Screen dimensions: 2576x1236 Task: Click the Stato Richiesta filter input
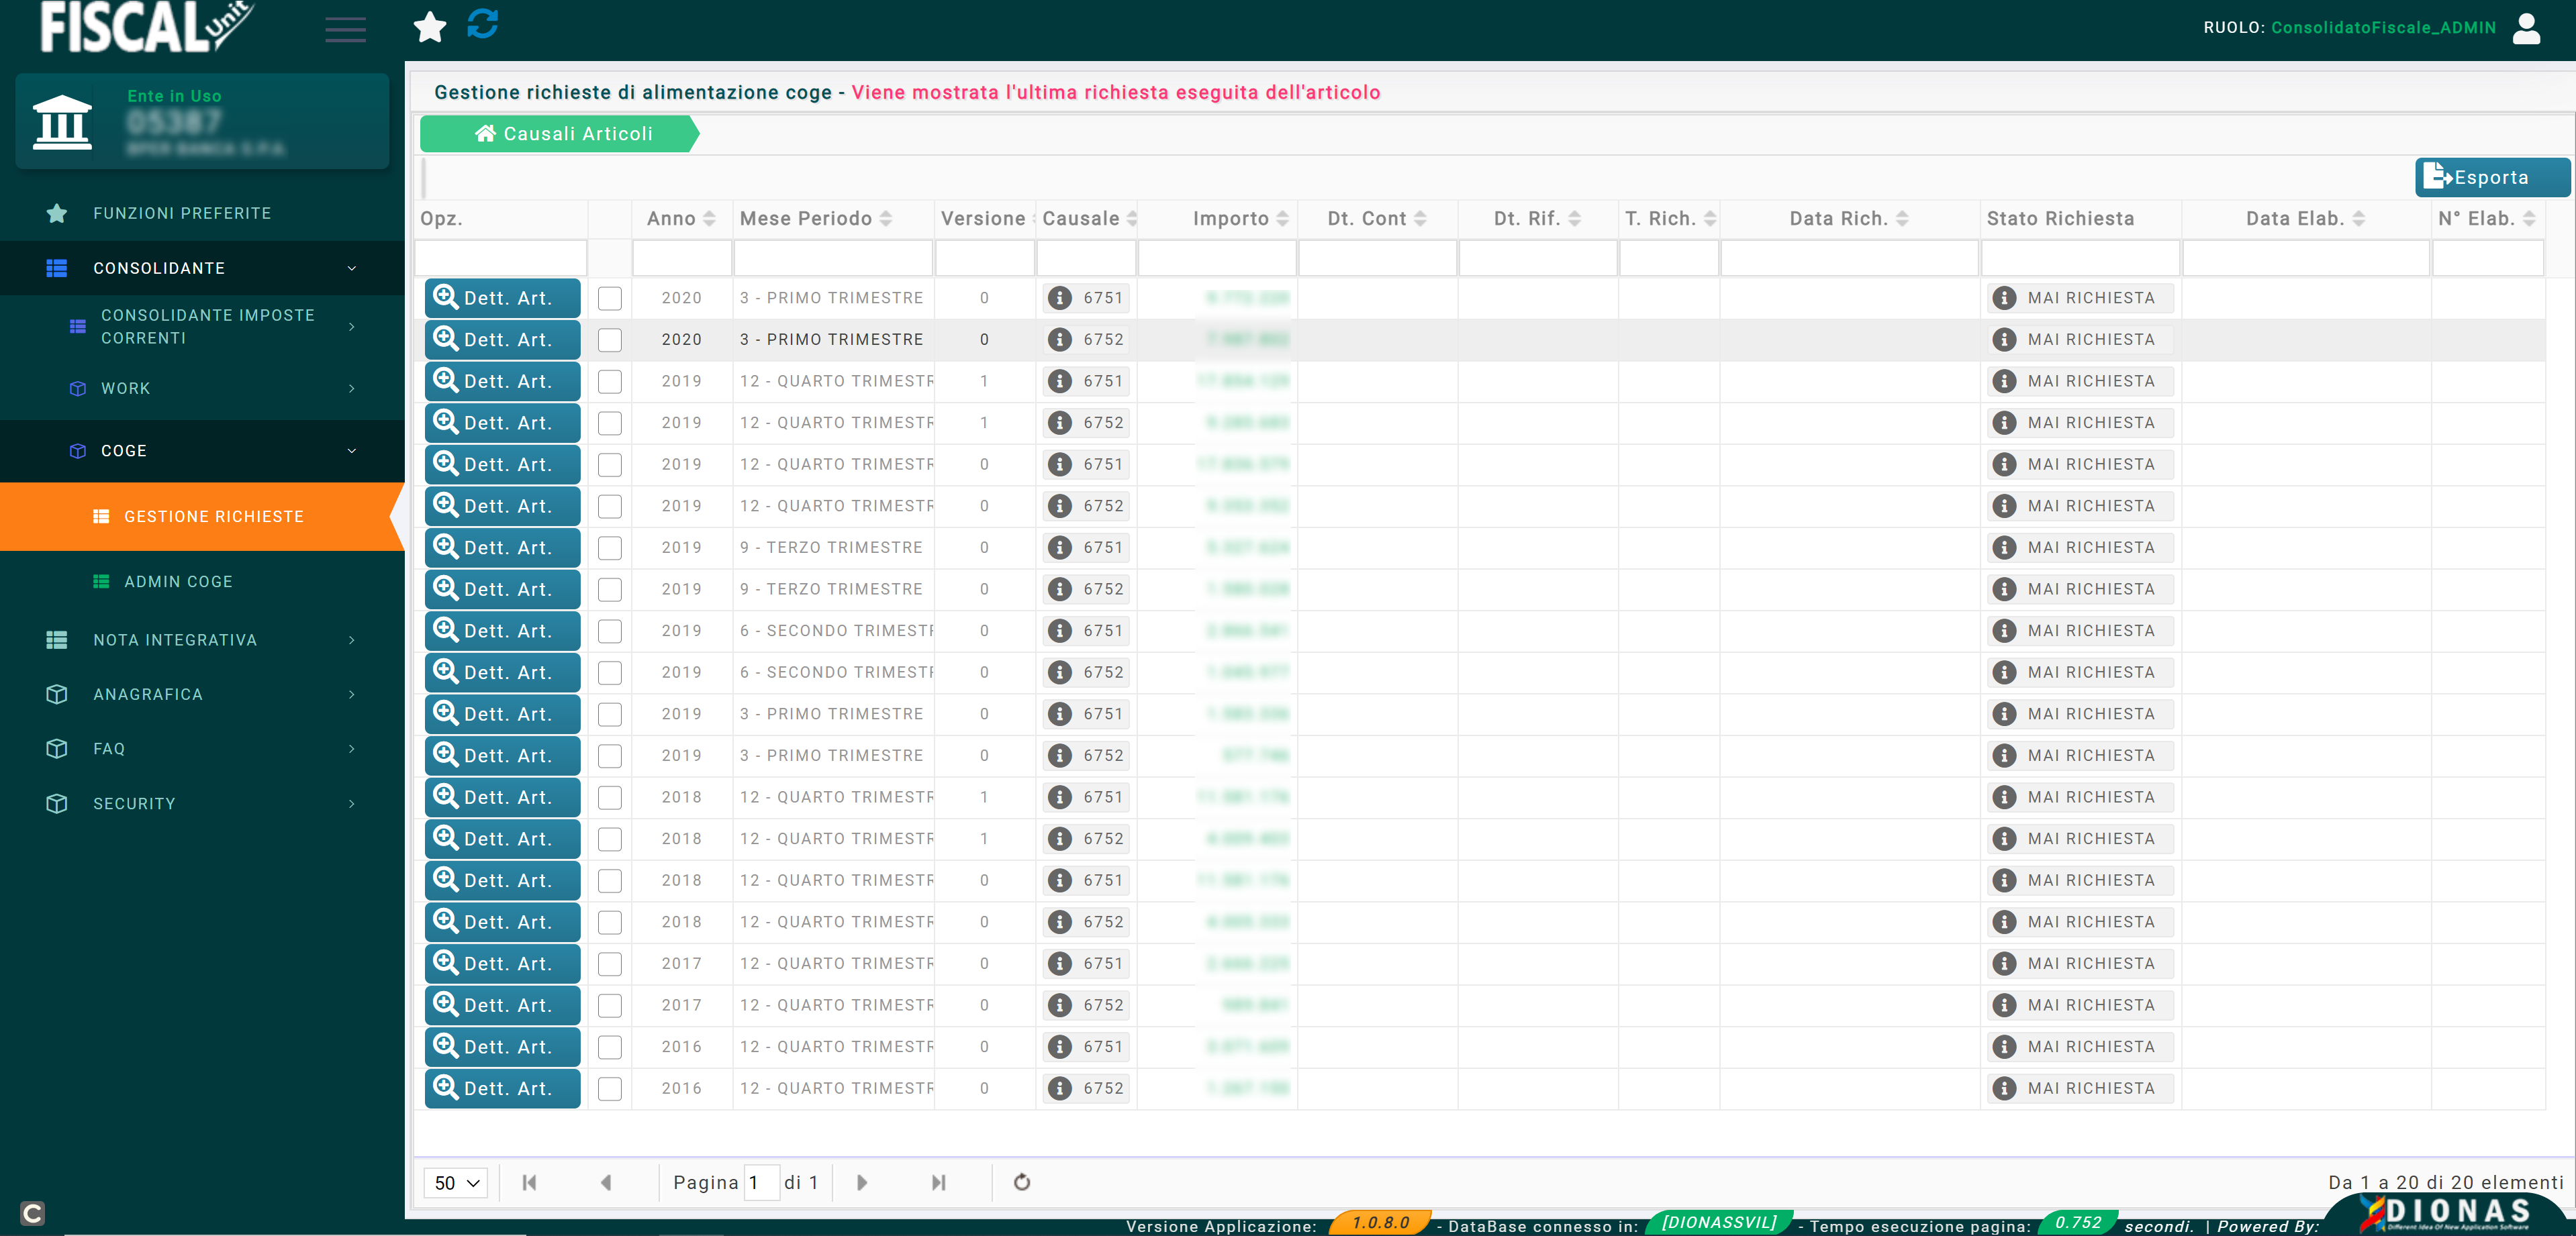click(x=2080, y=259)
